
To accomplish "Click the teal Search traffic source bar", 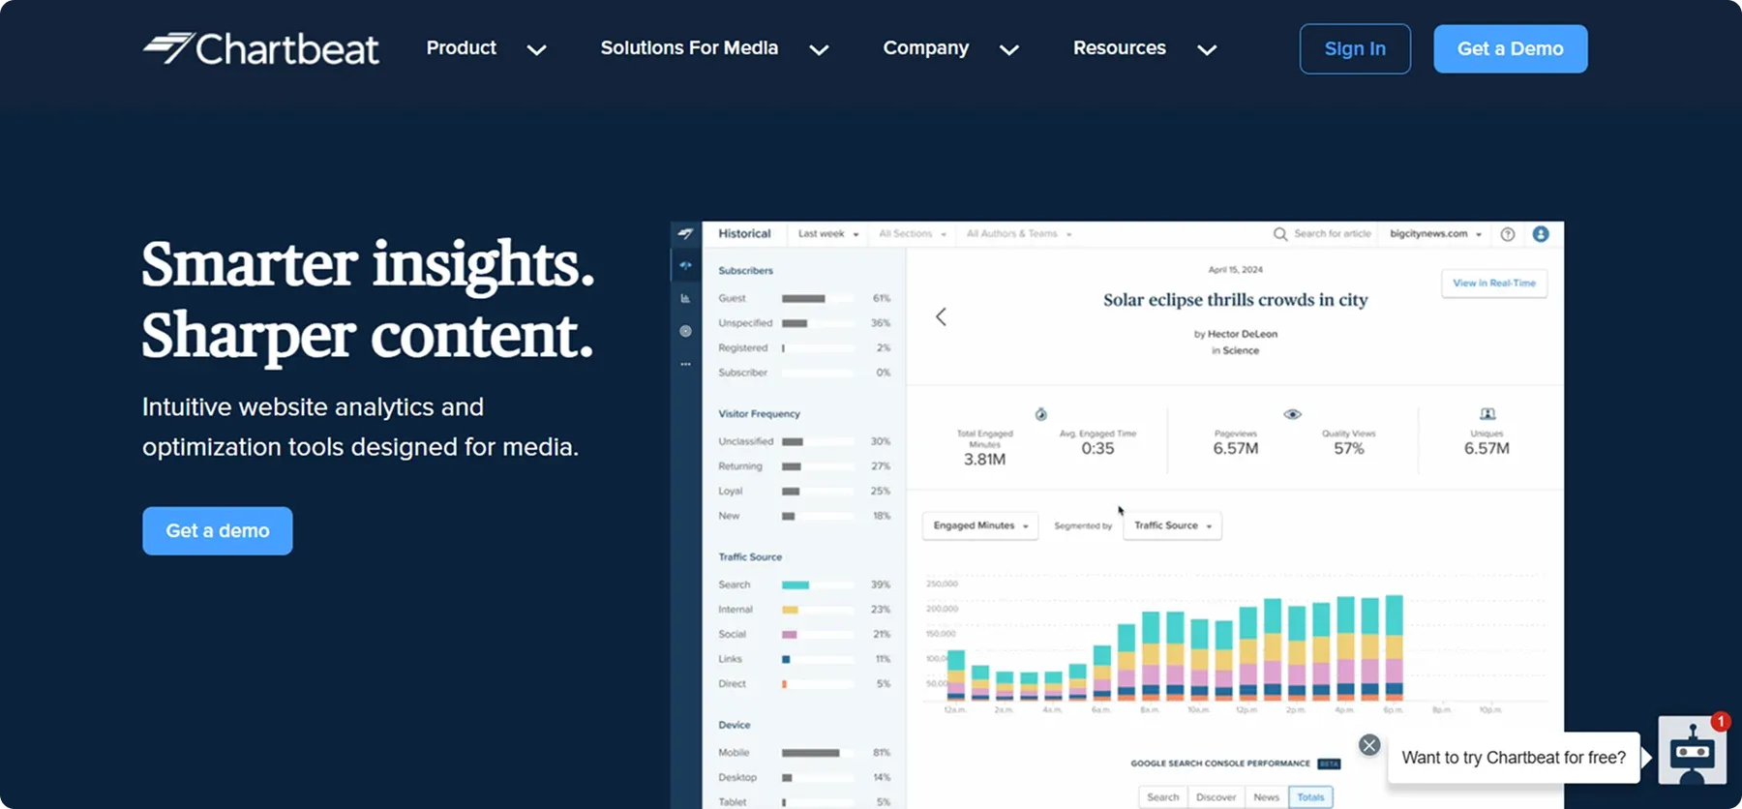I will [796, 584].
